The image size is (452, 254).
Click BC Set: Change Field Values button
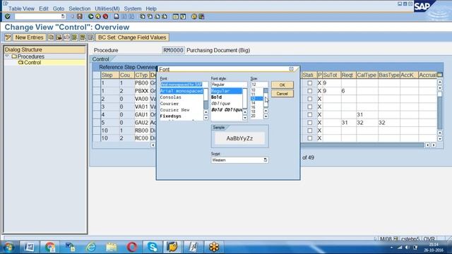(132, 37)
